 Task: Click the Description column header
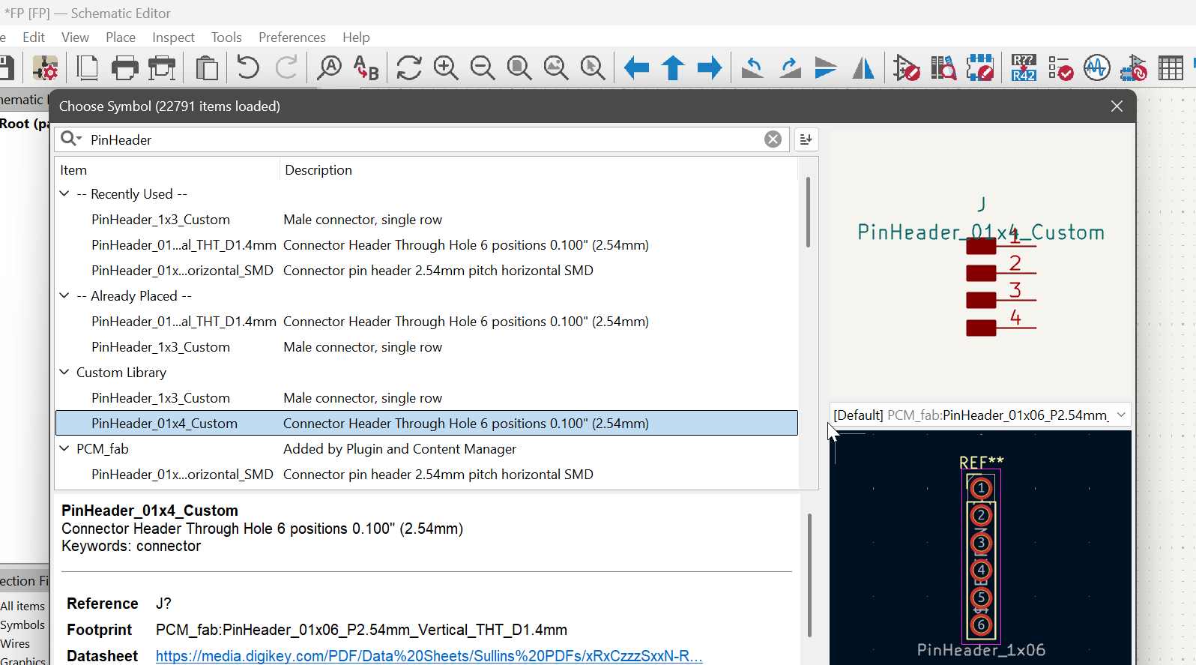(x=538, y=170)
